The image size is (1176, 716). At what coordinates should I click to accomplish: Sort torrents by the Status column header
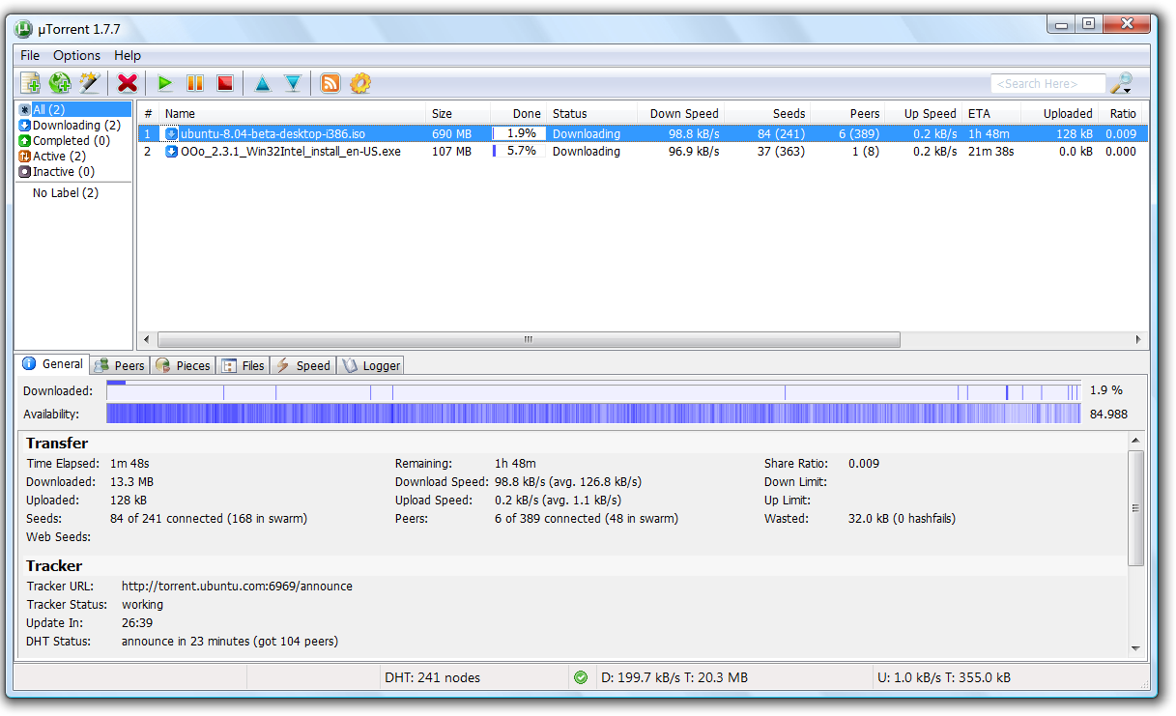pyautogui.click(x=592, y=113)
